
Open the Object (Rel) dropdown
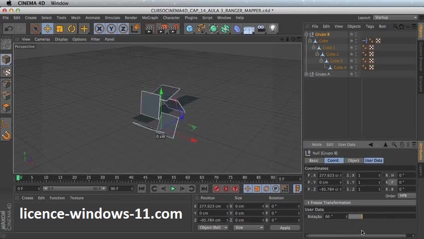click(x=213, y=228)
